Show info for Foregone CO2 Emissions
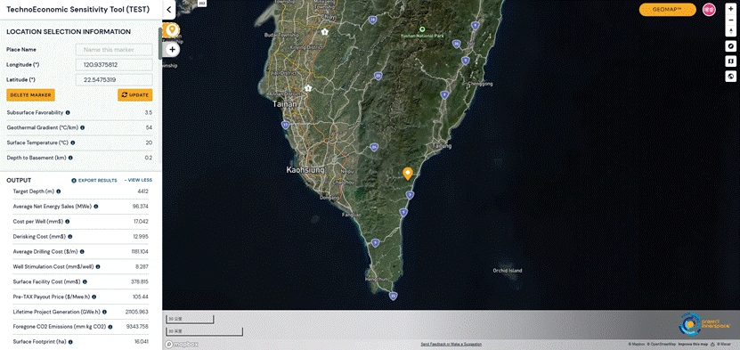The height and width of the screenshot is (350, 740). coord(110,327)
